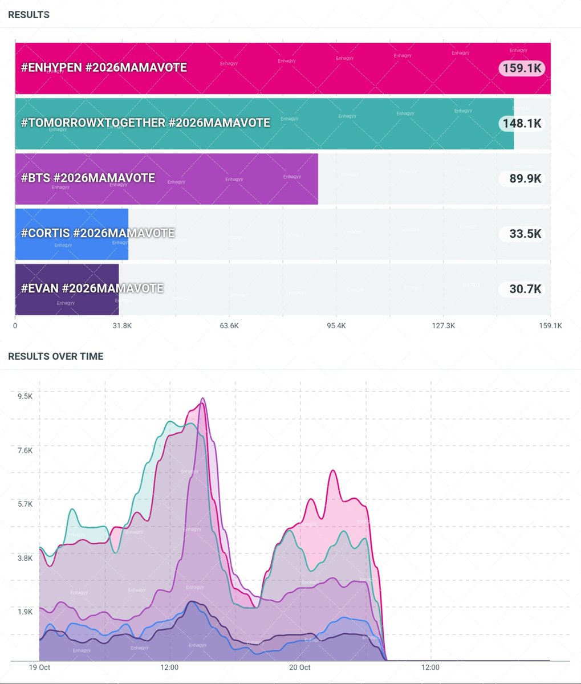Click the 19 Oct timeline label
Viewport: 581px width, 684px height.
coord(39,667)
